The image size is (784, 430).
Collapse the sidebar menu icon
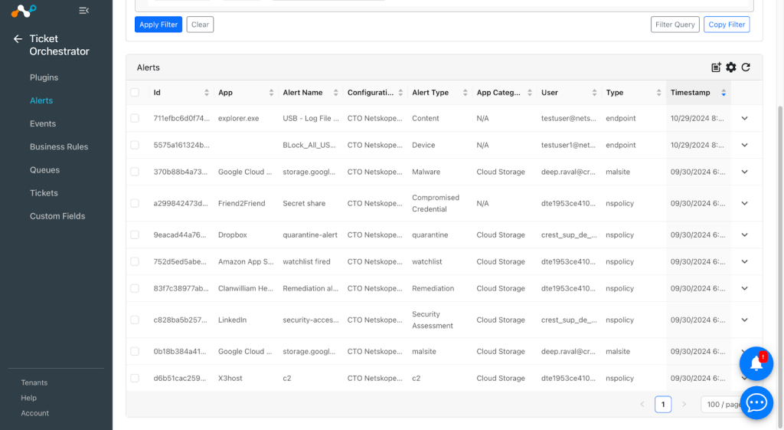click(x=84, y=11)
